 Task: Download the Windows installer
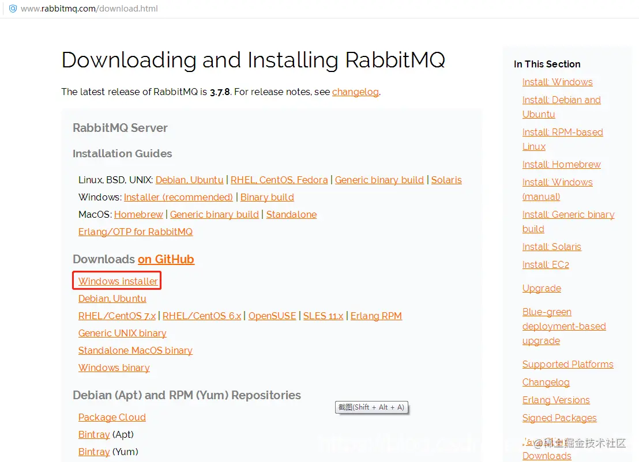point(118,281)
